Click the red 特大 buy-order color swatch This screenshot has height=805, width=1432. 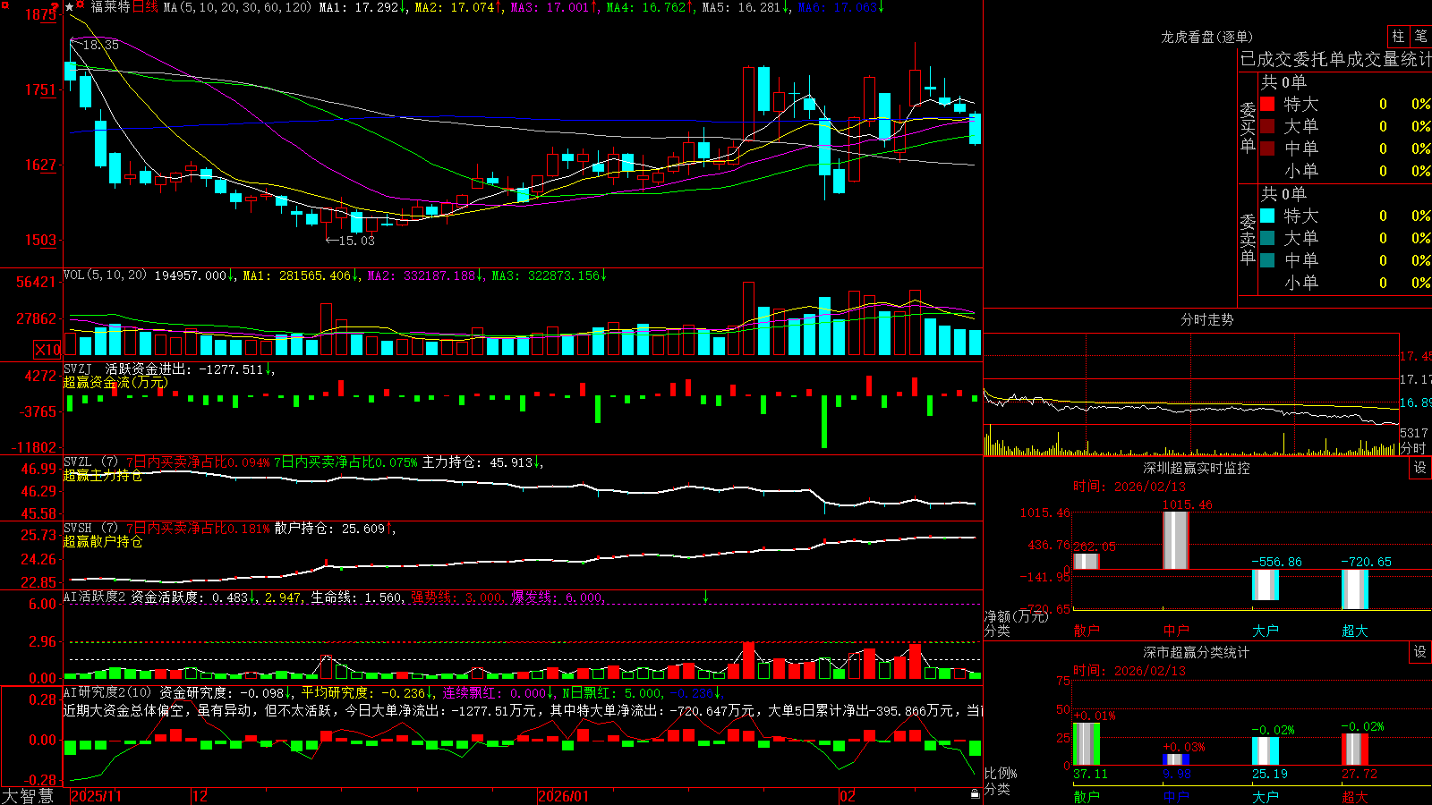(1267, 104)
